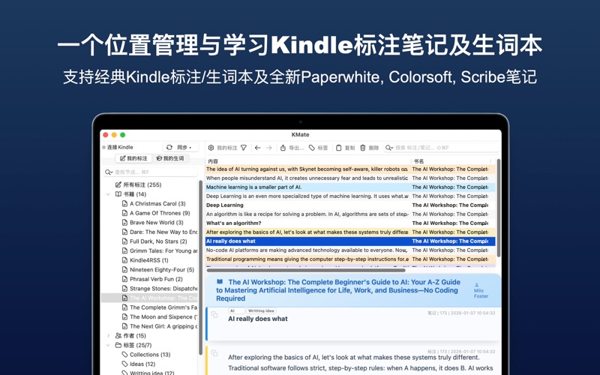Select row 'An algorithm is like a recipe'
Image resolution: width=600 pixels, height=375 pixels.
(350, 214)
